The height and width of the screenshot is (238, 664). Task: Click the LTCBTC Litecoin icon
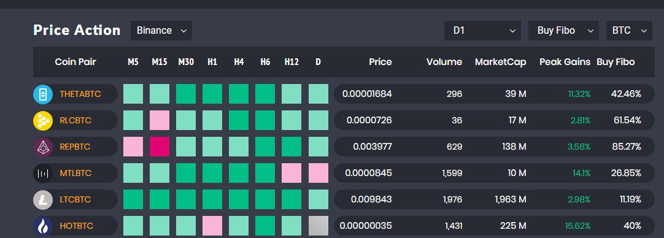[43, 199]
